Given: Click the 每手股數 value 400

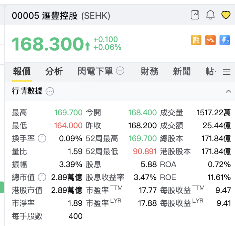Looking at the screenshot, I should point(76,216).
